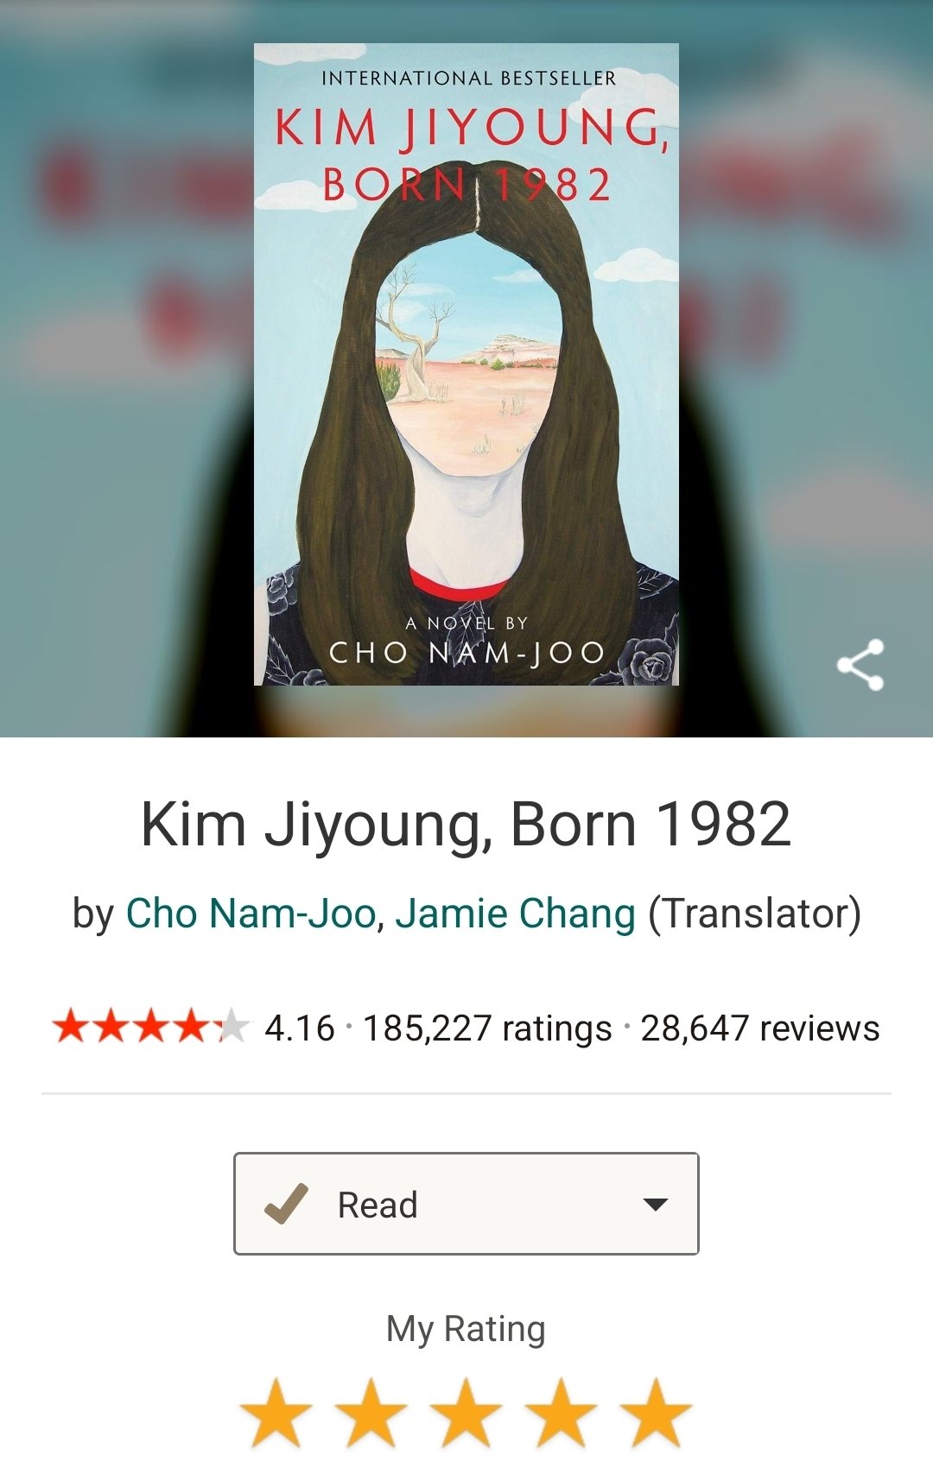Viewport: 933px width, 1474px height.
Task: Tap the red average rating stars
Action: 150,1028
